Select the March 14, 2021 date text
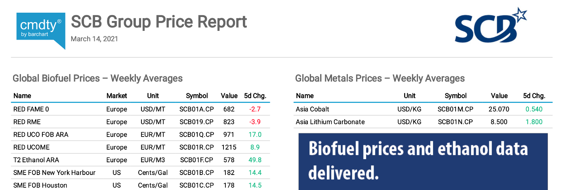 tap(94, 39)
